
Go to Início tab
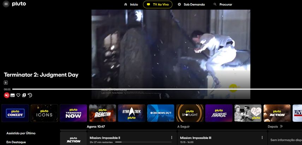131,5
